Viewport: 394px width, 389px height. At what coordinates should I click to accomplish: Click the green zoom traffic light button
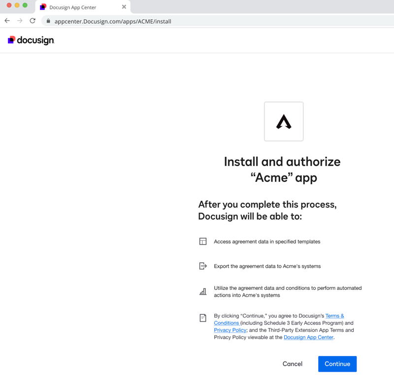point(26,6)
